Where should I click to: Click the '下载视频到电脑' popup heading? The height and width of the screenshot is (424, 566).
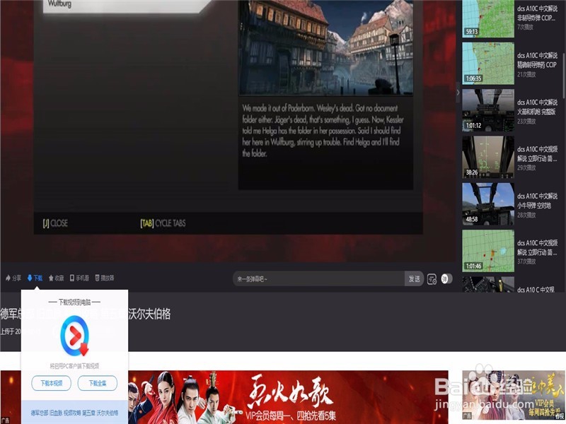(x=75, y=302)
